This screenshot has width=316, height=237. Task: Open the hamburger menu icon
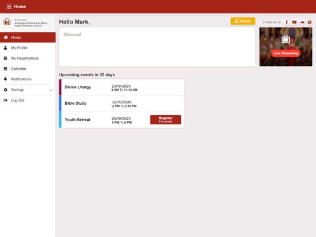pyautogui.click(x=9, y=6)
